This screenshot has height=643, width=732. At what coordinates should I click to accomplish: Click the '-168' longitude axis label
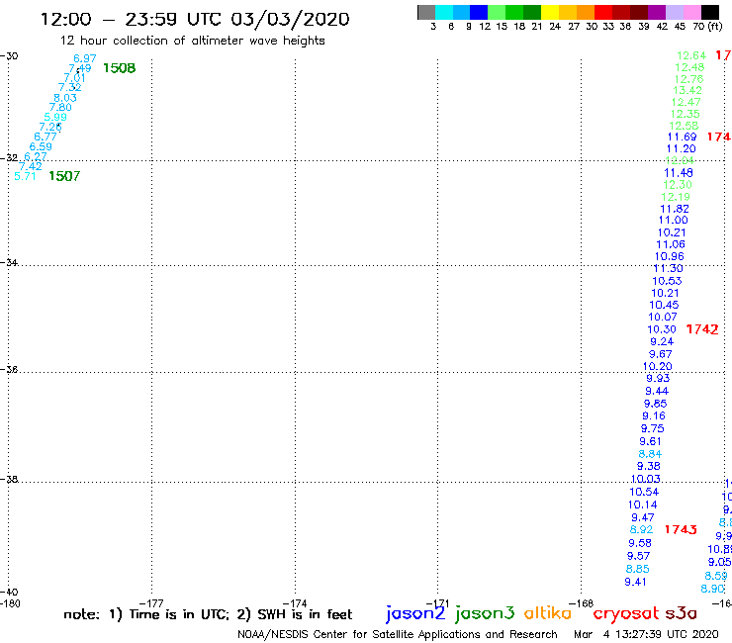(x=581, y=603)
